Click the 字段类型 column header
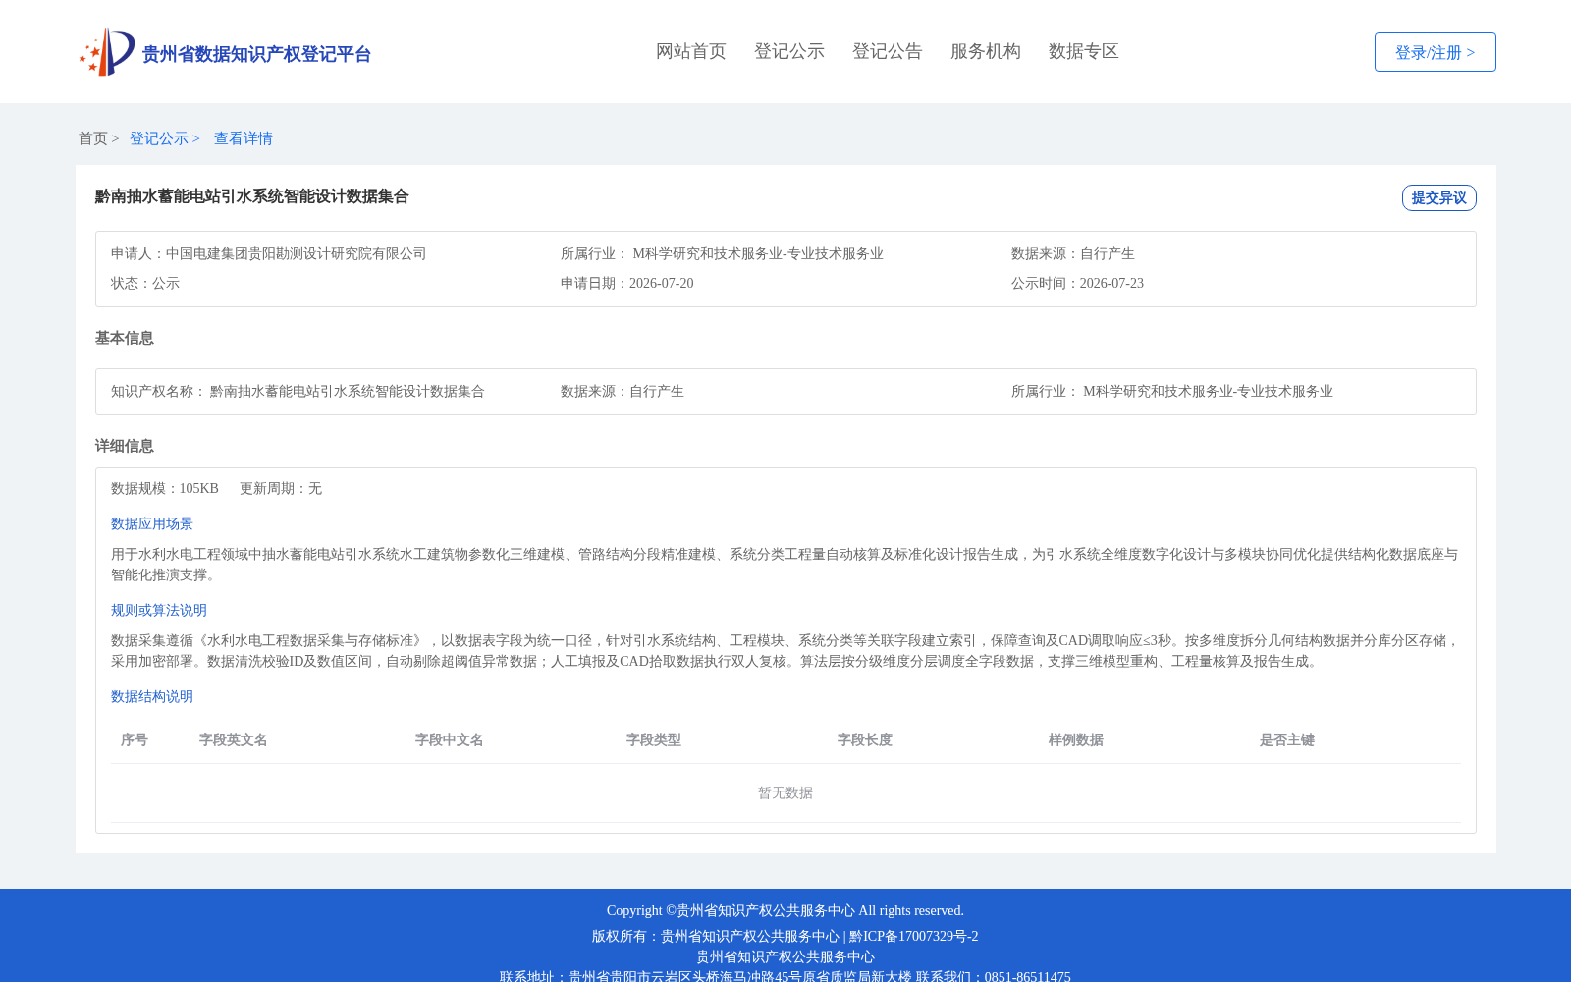This screenshot has width=1571, height=982. coord(654,739)
